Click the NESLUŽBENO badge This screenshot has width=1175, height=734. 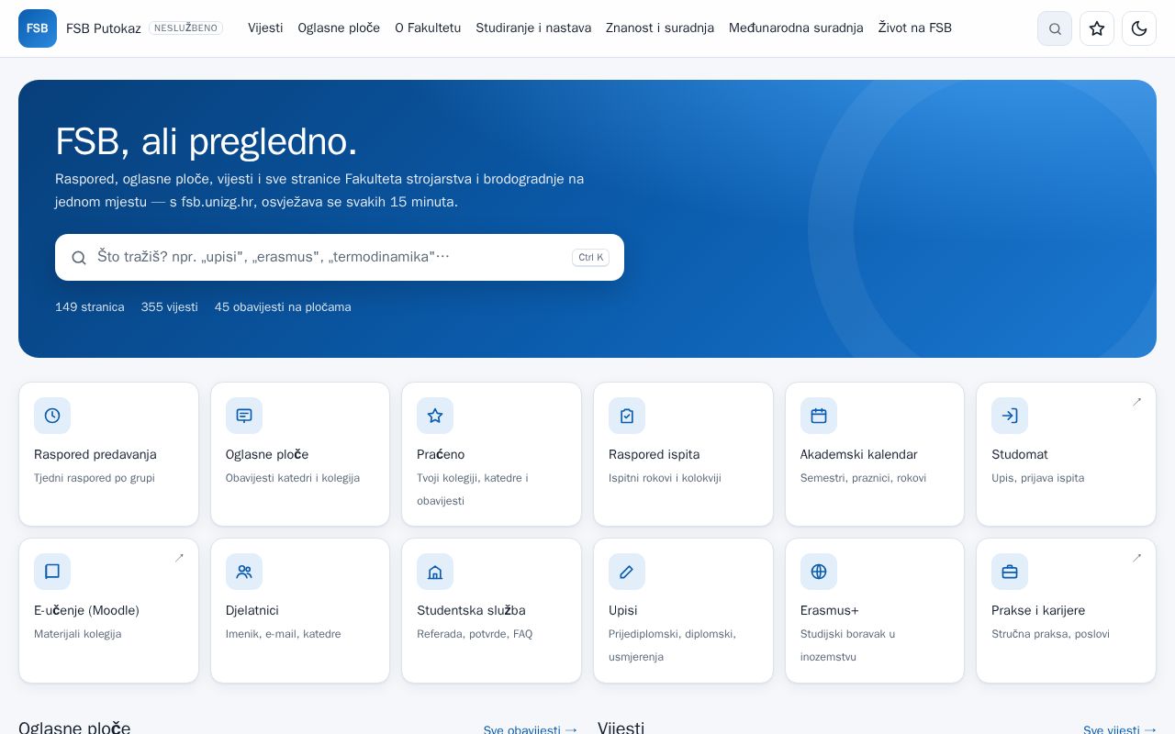(185, 28)
